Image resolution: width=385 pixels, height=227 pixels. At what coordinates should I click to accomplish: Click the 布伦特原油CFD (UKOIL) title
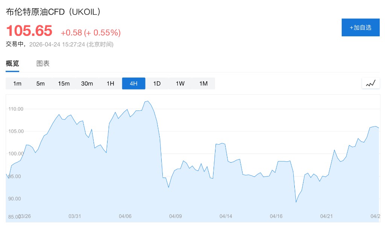[x=53, y=12]
